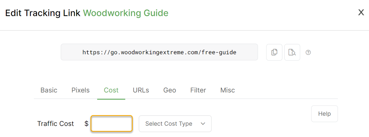Switch to the Basic tab
Image resolution: width=369 pixels, height=137 pixels.
49,90
